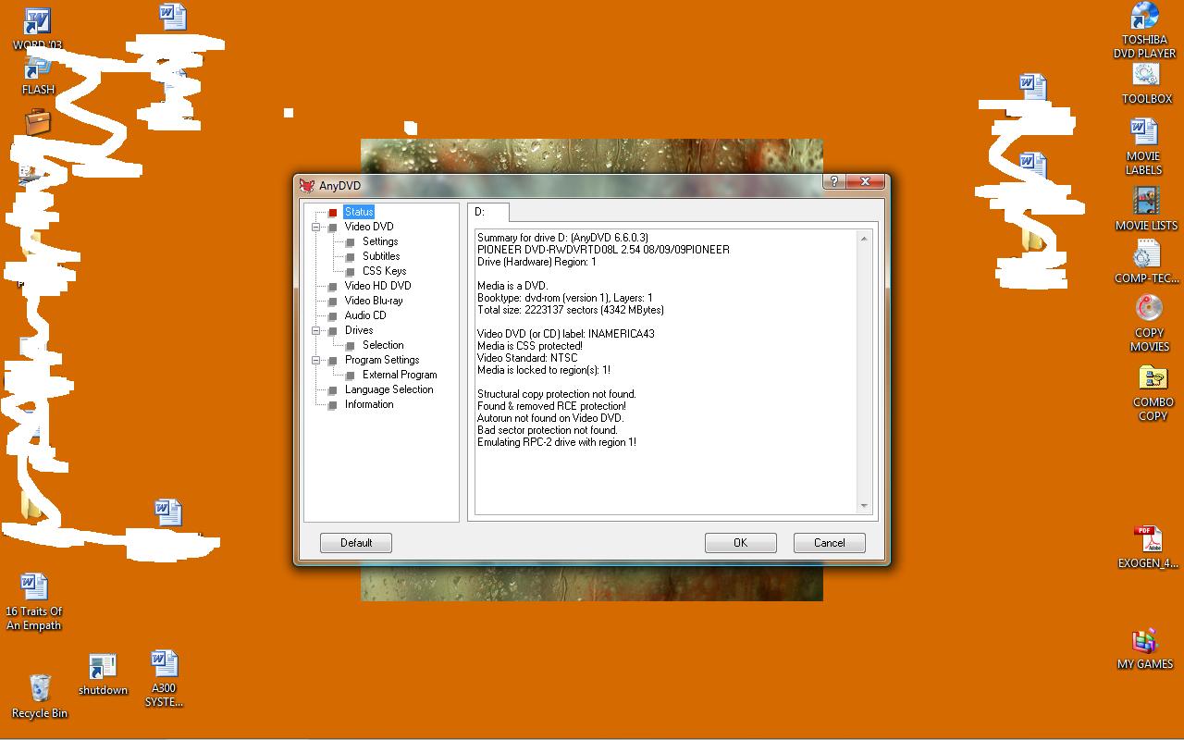
Task: Click the 'Video Standard: NTSC' line
Action: point(527,358)
